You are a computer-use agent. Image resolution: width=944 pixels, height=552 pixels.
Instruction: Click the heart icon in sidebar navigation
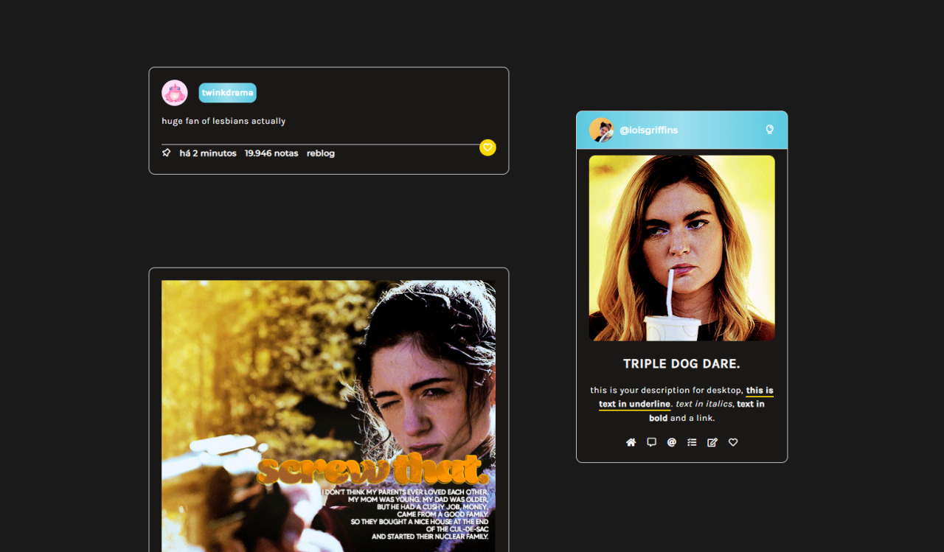[733, 442]
